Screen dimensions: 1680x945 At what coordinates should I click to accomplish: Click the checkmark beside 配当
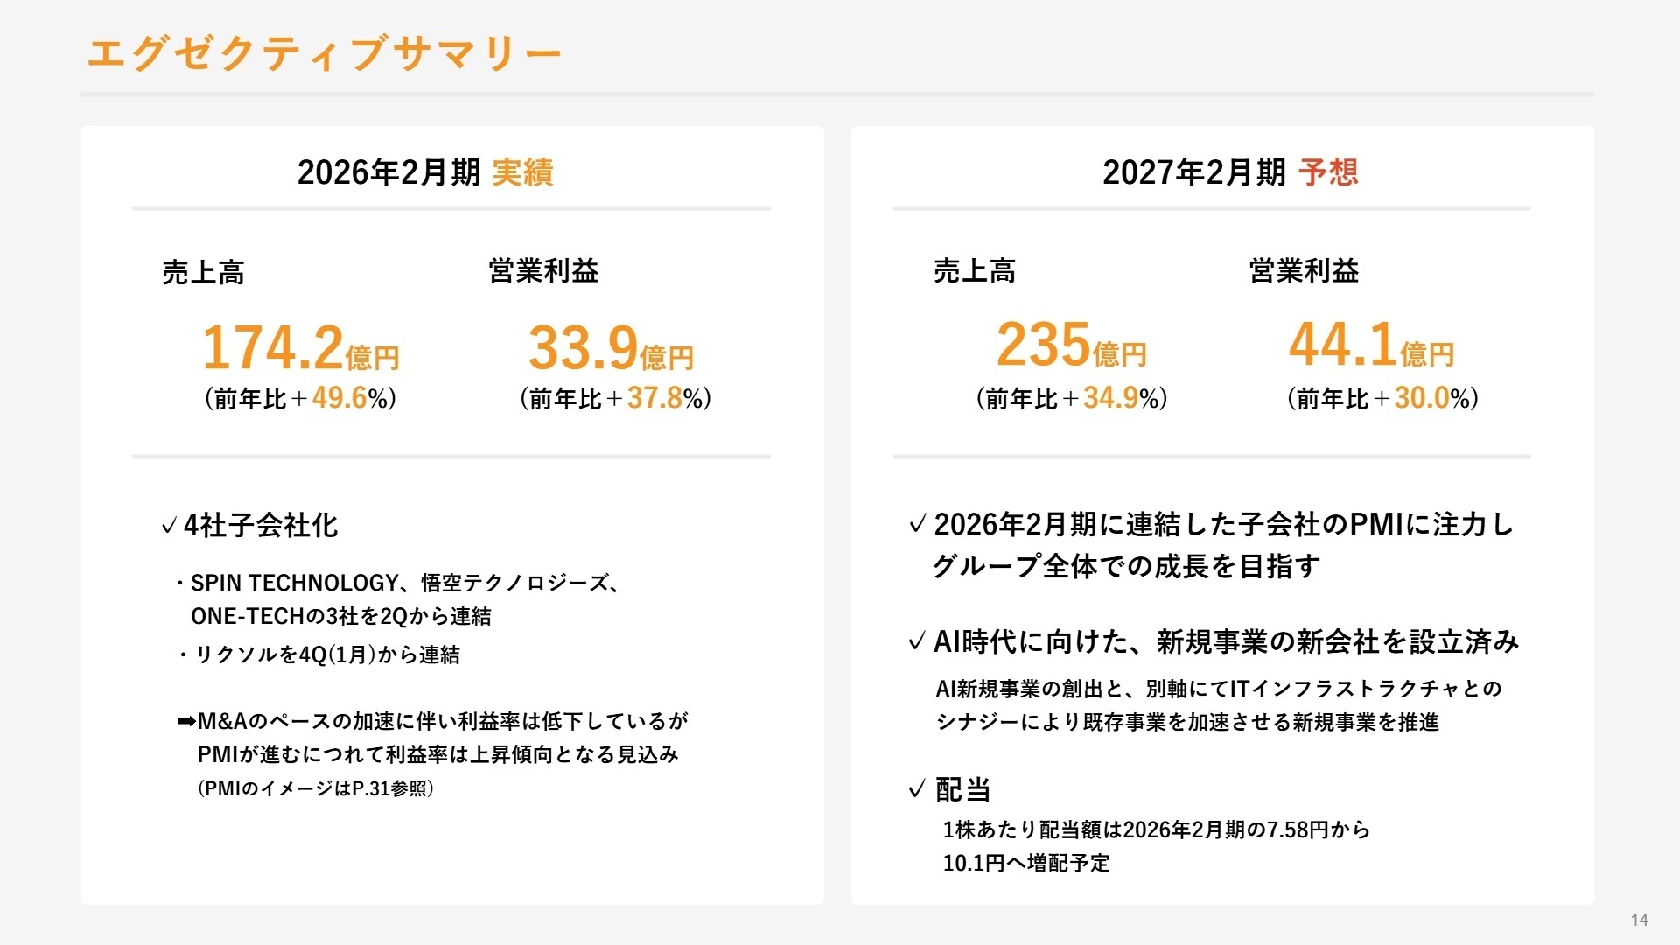(917, 790)
